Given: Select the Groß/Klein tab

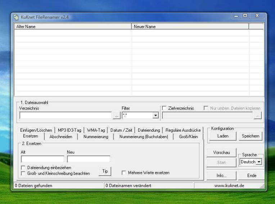Looking at the screenshot, I should tap(188, 137).
